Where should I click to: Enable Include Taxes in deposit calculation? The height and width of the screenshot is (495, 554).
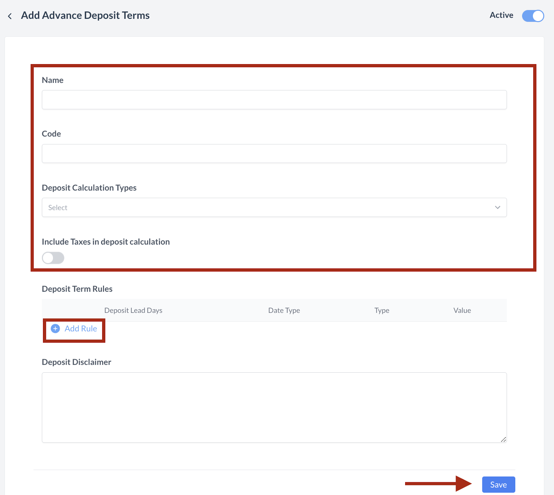pyautogui.click(x=53, y=258)
